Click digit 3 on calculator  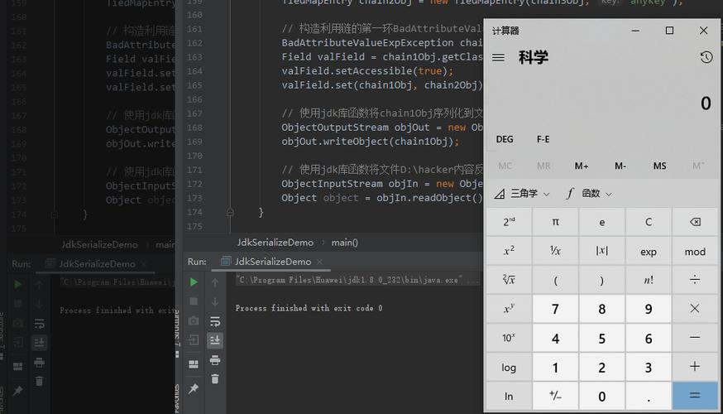[649, 367]
